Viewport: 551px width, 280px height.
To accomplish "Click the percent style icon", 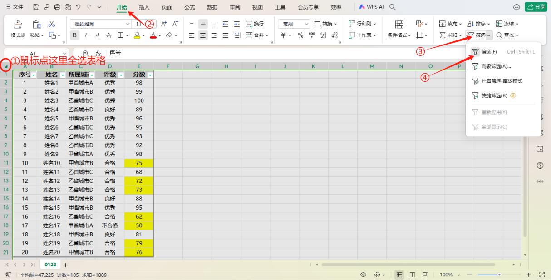I will coord(300,35).
